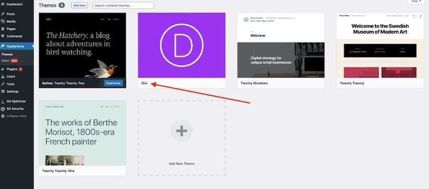Click the Tools wrench icon
The image size is (429, 189).
3,84
